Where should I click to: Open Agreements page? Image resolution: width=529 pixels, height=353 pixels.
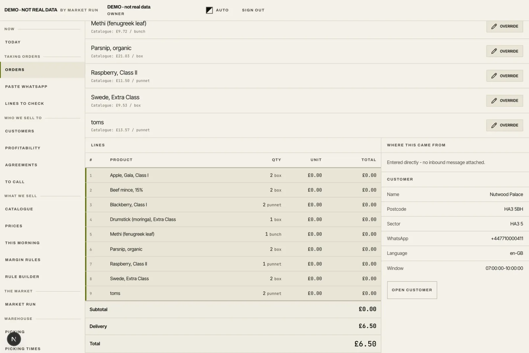42,165
